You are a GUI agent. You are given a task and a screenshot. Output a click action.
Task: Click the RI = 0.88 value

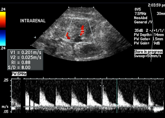[x=21, y=62]
